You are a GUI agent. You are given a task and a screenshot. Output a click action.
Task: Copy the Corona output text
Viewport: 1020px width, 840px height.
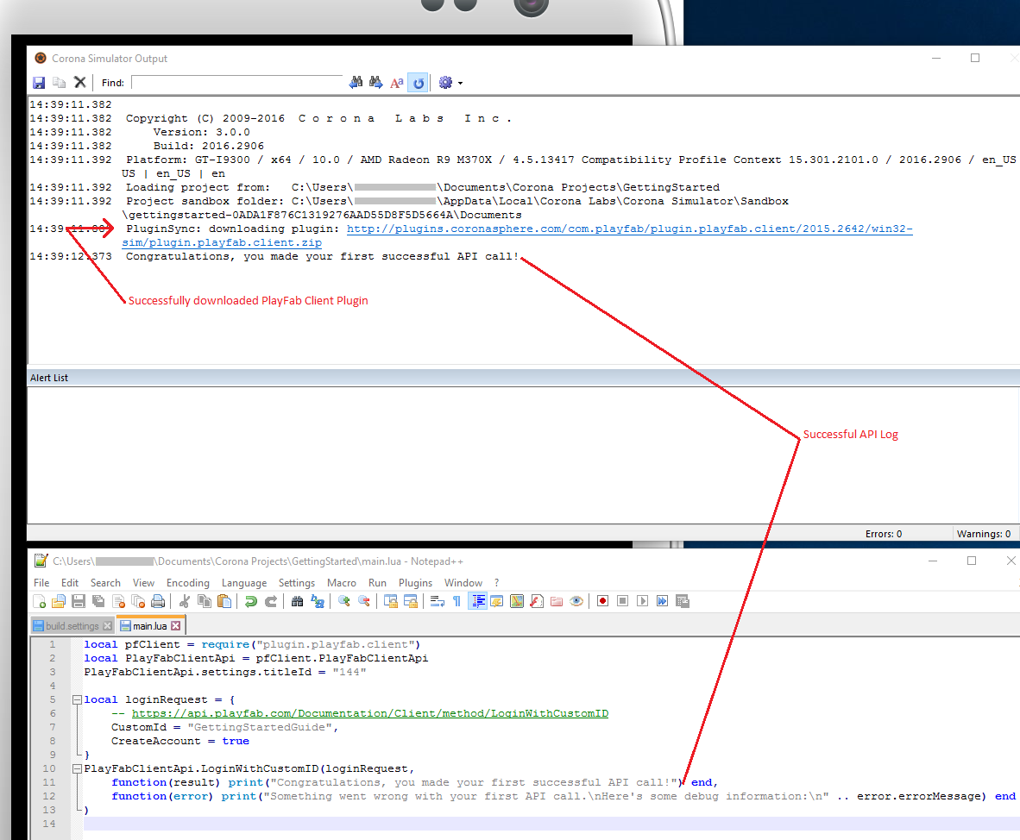click(x=60, y=83)
